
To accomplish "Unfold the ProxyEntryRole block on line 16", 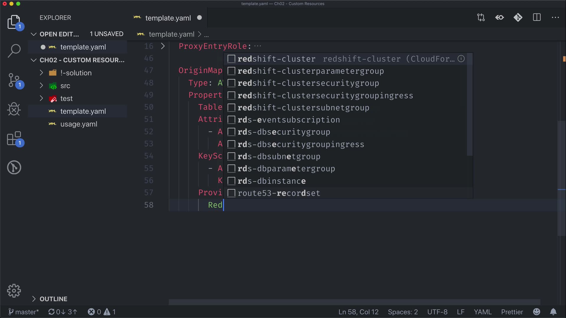I will click(x=163, y=46).
